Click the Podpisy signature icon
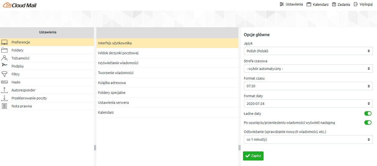Image resolution: width=377 pixels, height=166 pixels. [4, 66]
